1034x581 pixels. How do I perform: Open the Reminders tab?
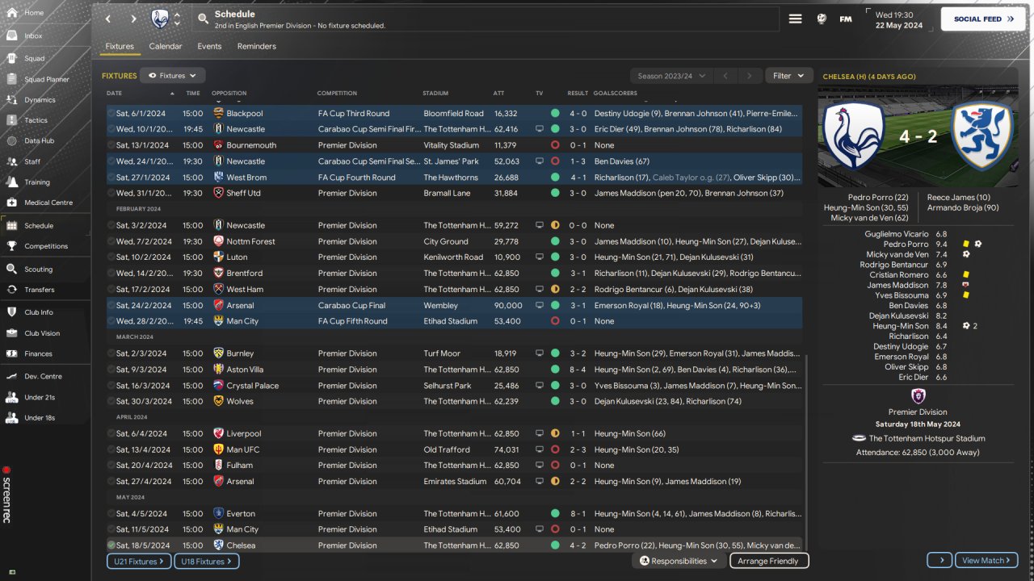[256, 46]
